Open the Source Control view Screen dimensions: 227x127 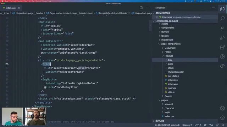click(x=222, y=28)
